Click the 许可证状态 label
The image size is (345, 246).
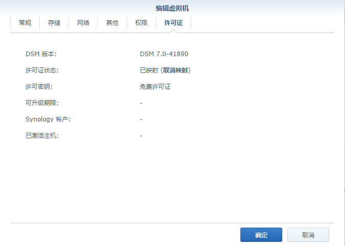(42, 70)
